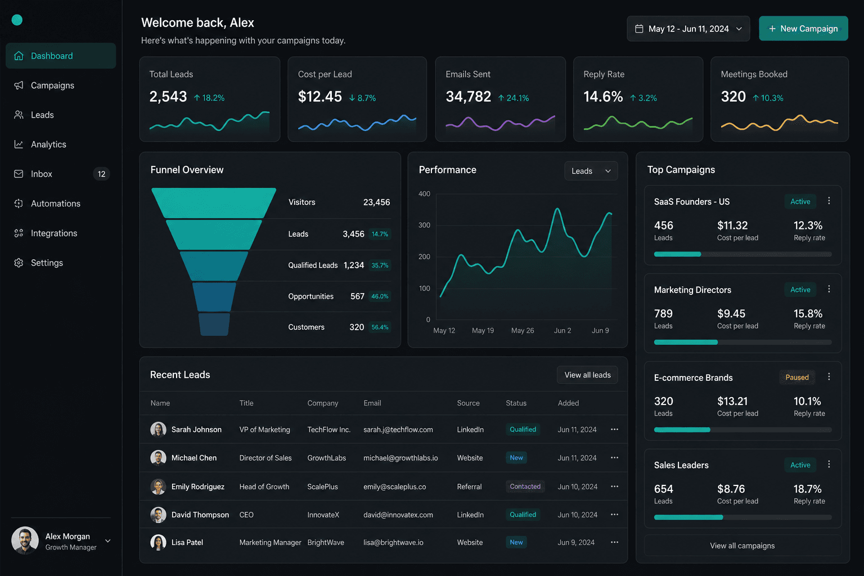Viewport: 864px width, 576px height.
Task: Click the Visitors funnel segment
Action: click(x=214, y=202)
